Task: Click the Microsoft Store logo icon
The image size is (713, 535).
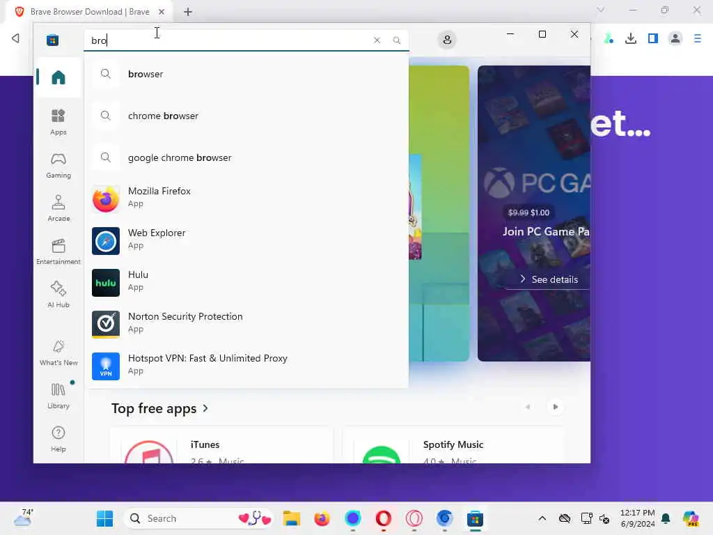Action: click(52, 40)
